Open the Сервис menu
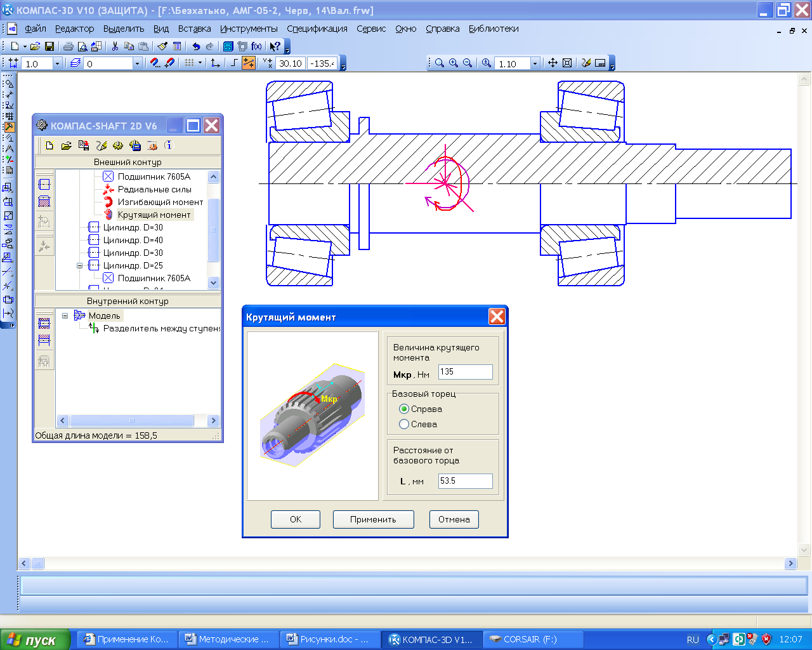This screenshot has width=812, height=650. 371,29
